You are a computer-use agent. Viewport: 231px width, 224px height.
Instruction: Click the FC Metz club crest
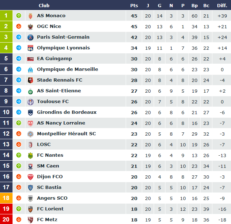(30, 220)
